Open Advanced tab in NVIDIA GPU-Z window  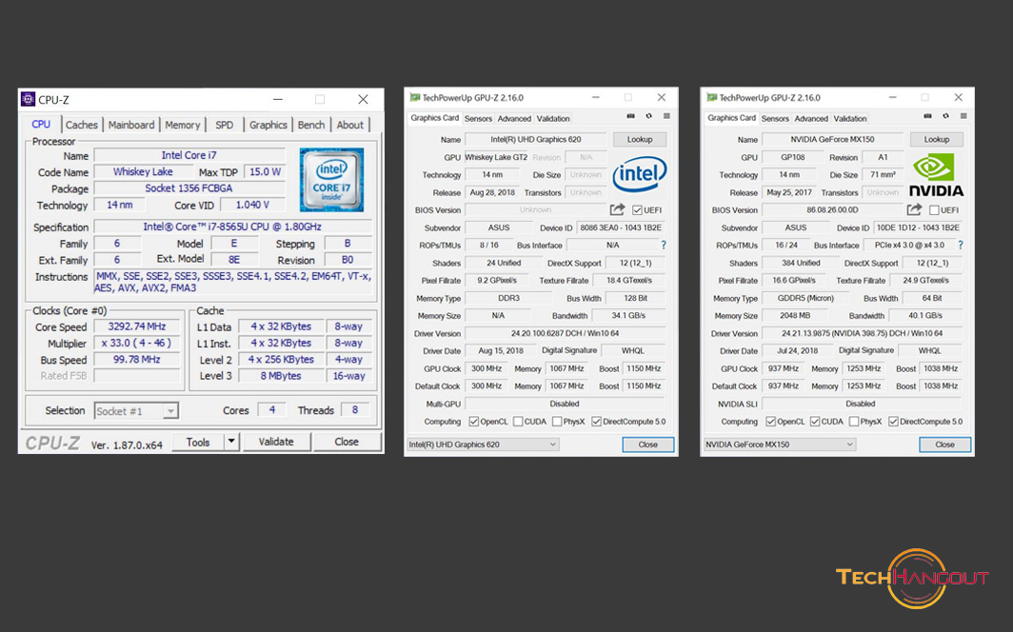point(811,119)
